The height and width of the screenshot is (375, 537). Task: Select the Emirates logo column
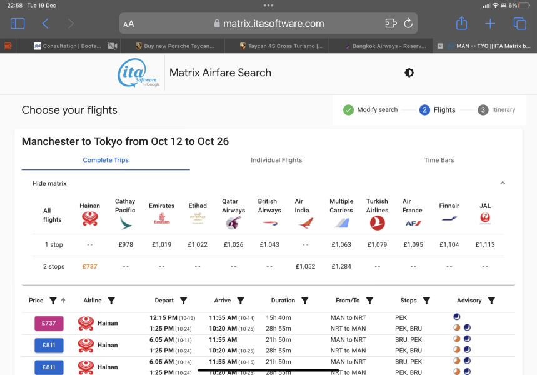coord(162,219)
